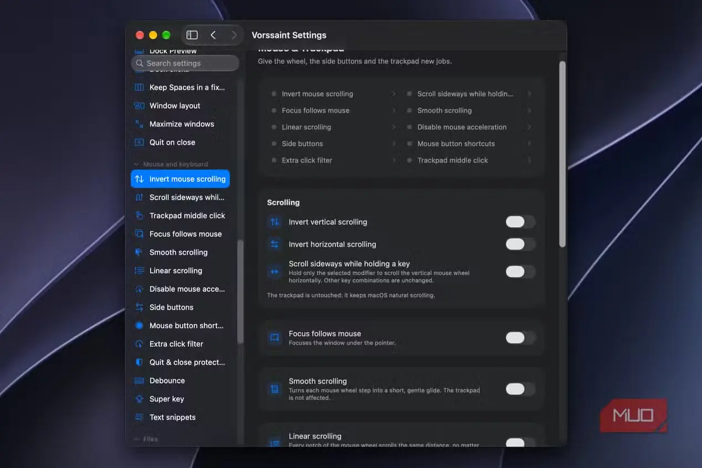Open the Trackpad middle click shortcut in the grid
Viewport: 702px width, 468px height.
470,160
